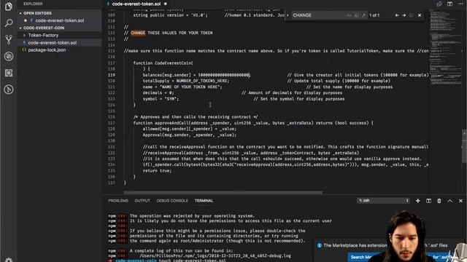
Task: Click the editor vertical scrollbar thumb
Action: (464, 146)
